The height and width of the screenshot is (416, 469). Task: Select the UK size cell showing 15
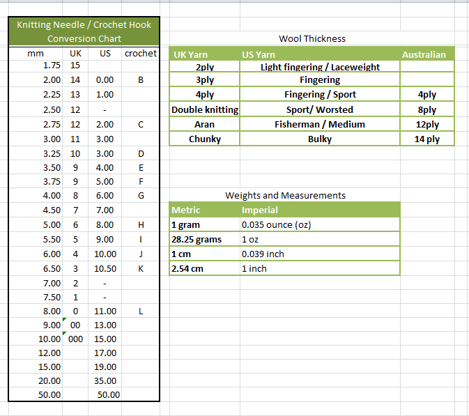(x=75, y=66)
